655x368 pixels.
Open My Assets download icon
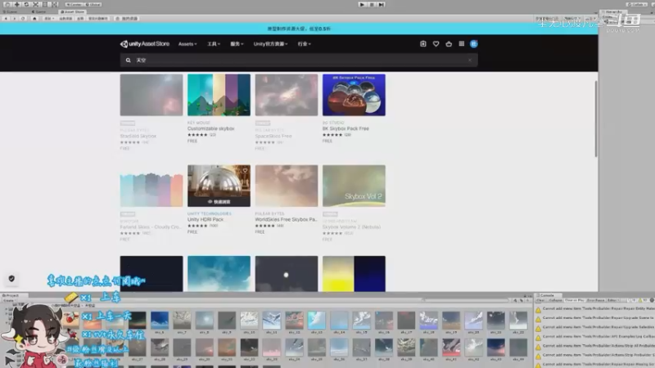coord(423,44)
